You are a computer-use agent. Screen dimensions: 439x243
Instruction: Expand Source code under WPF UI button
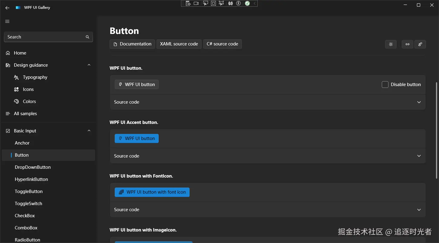[419, 102]
